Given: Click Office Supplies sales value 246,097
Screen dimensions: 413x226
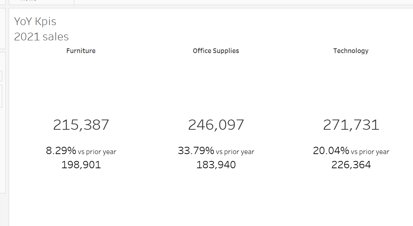Looking at the screenshot, I should coord(216,125).
